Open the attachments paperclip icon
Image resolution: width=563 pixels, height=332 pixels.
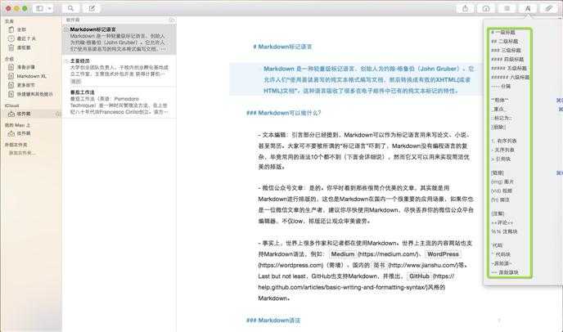coord(548,8)
